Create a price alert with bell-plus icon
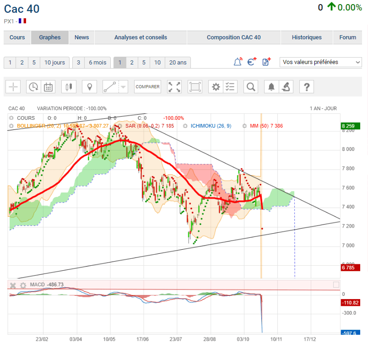 (x=238, y=62)
